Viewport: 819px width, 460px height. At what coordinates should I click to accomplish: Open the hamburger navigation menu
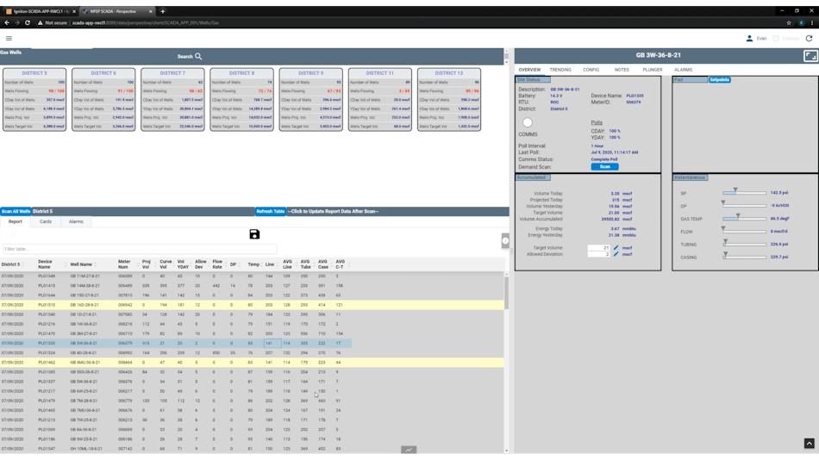(x=9, y=38)
